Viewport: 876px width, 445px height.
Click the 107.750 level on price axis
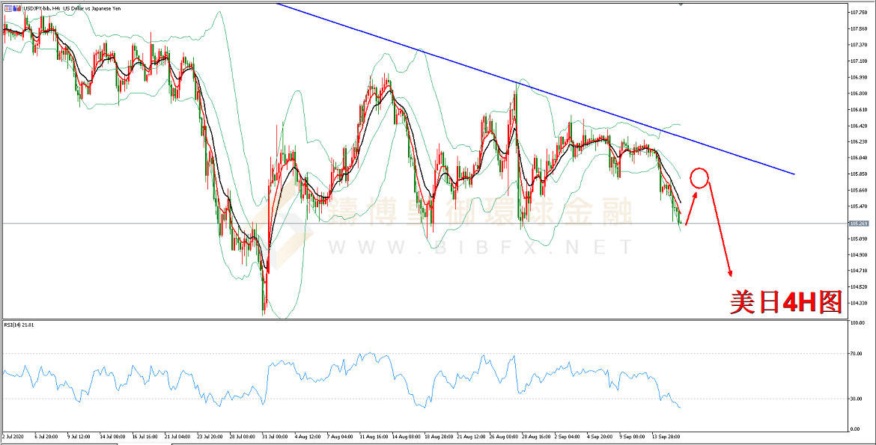click(858, 13)
